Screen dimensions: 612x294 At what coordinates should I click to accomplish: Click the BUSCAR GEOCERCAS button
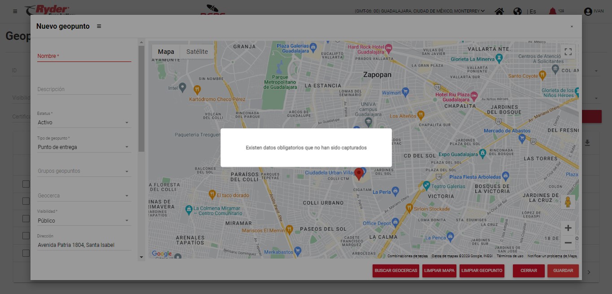[396, 271]
